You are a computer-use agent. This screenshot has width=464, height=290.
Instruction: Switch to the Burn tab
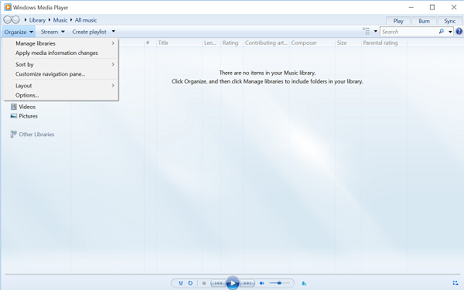click(x=424, y=21)
